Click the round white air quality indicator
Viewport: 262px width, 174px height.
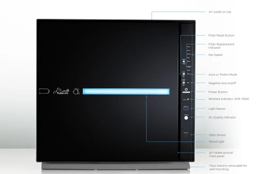[x=186, y=118]
